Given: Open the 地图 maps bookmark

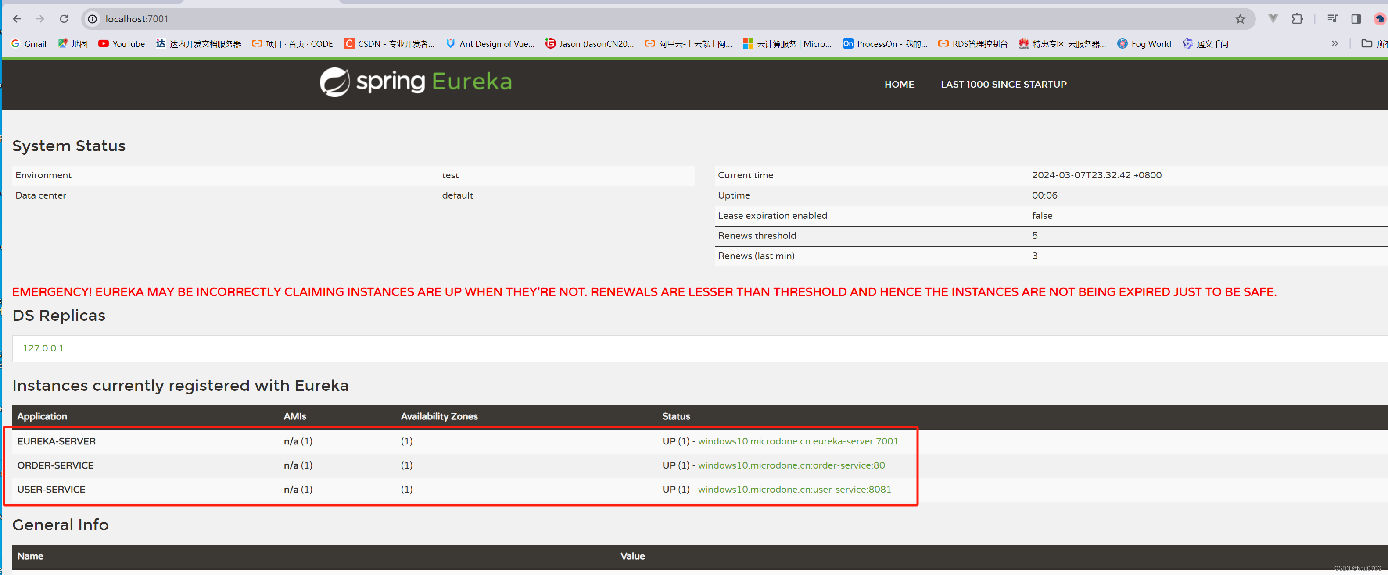Looking at the screenshot, I should [73, 43].
